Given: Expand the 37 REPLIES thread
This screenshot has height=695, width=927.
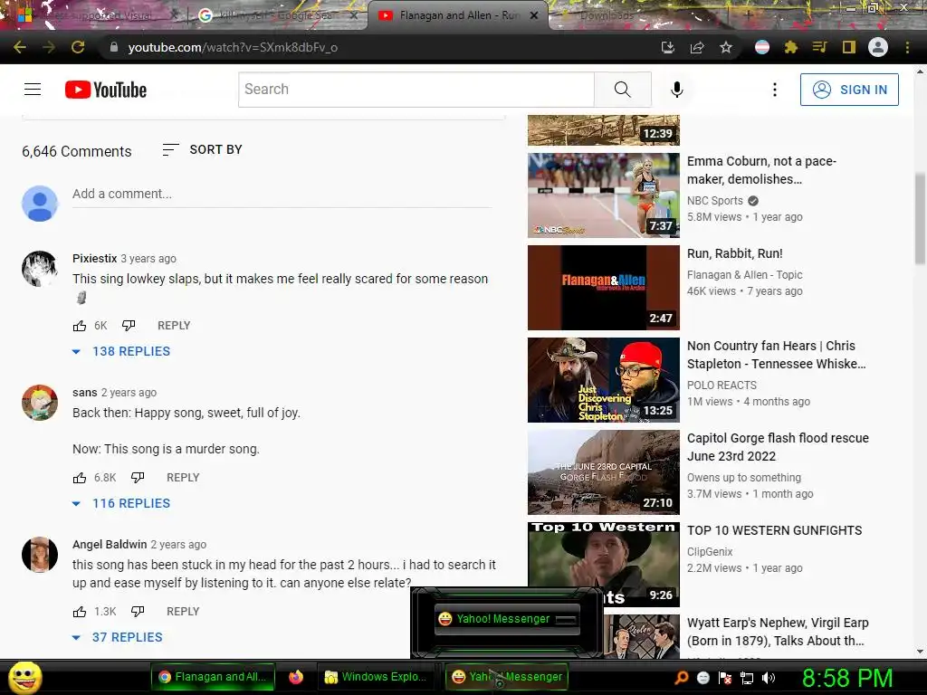Looking at the screenshot, I should click(117, 637).
